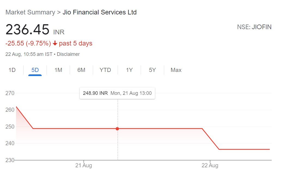
Task: Select the Max time range
Action: pyautogui.click(x=176, y=70)
